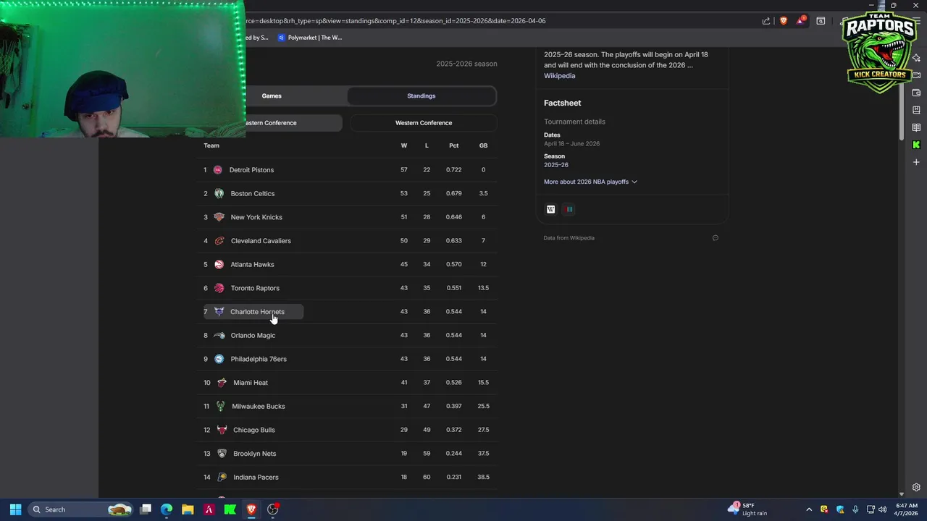Expand More about 2026 NBA playoffs
Image resolution: width=927 pixels, height=521 pixels.
point(590,182)
